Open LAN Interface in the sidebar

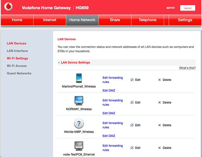(17, 51)
